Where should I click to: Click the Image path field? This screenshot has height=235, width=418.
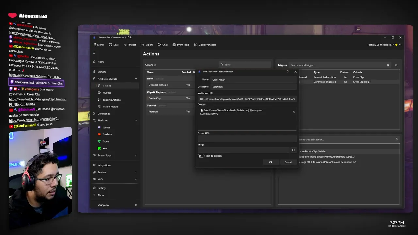(243, 150)
